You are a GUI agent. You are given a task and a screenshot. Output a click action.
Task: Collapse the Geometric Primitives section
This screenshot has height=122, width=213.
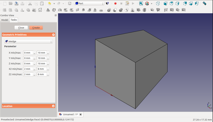point(53,35)
